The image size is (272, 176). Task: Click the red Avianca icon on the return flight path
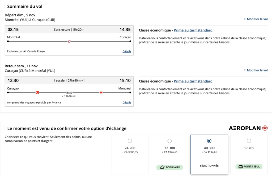click(37, 93)
